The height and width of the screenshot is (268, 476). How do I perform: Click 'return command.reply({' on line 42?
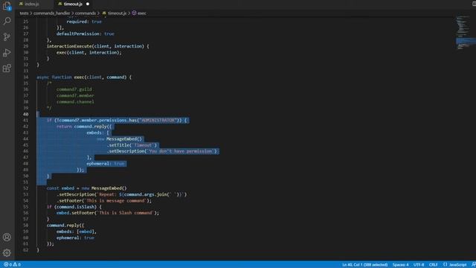point(84,127)
